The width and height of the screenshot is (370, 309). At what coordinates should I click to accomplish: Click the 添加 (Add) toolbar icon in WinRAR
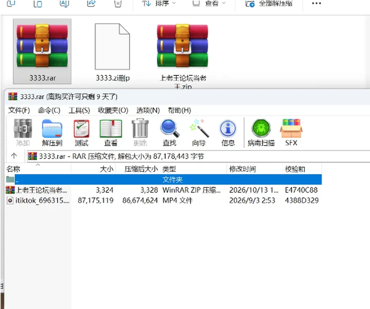[x=23, y=133]
